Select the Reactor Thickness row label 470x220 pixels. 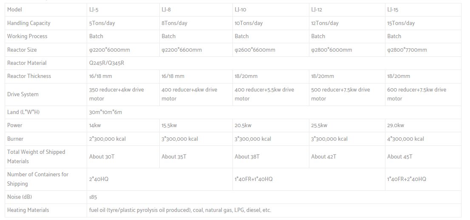click(29, 76)
